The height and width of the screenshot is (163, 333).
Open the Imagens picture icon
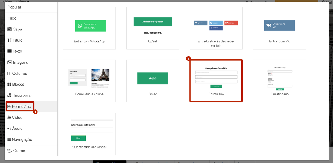point(10,62)
